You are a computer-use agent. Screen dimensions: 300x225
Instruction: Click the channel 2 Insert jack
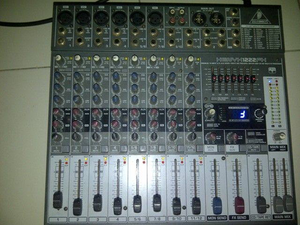80,41
